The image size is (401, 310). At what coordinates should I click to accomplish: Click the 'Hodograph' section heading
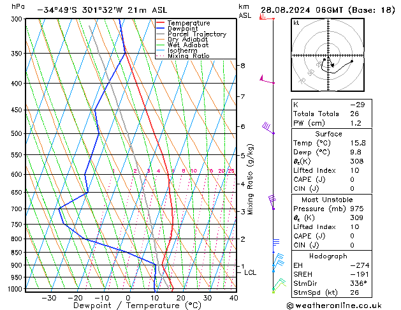pyautogui.click(x=328, y=256)
